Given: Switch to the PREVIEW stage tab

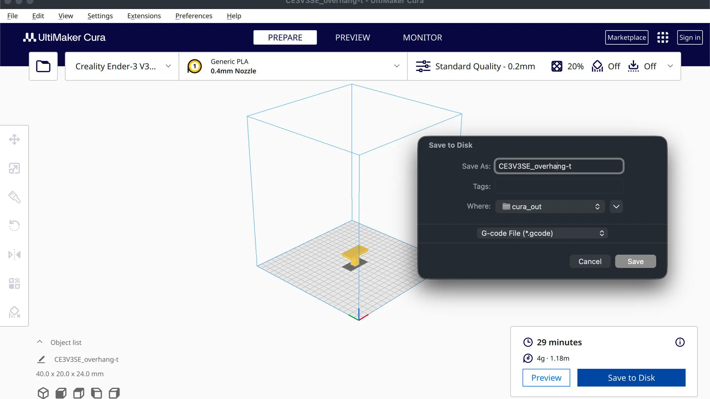Looking at the screenshot, I should point(353,37).
